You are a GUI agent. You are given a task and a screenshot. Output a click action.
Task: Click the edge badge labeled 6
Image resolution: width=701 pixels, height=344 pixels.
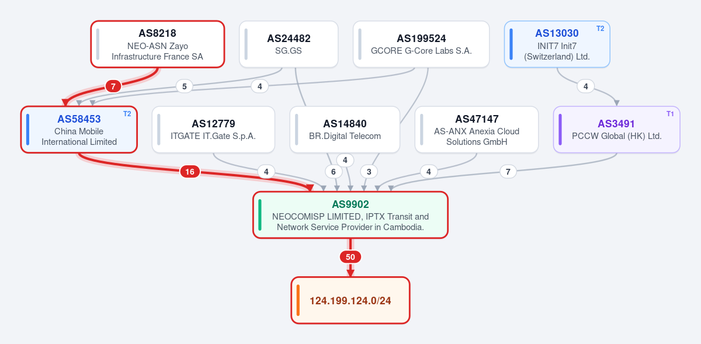334,172
